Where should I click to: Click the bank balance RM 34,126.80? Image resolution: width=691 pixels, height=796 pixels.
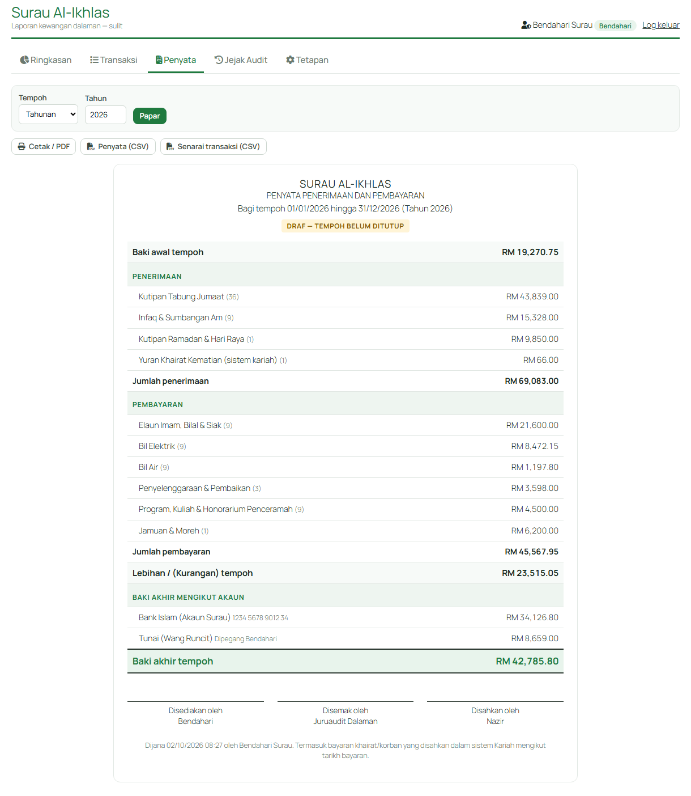(532, 617)
